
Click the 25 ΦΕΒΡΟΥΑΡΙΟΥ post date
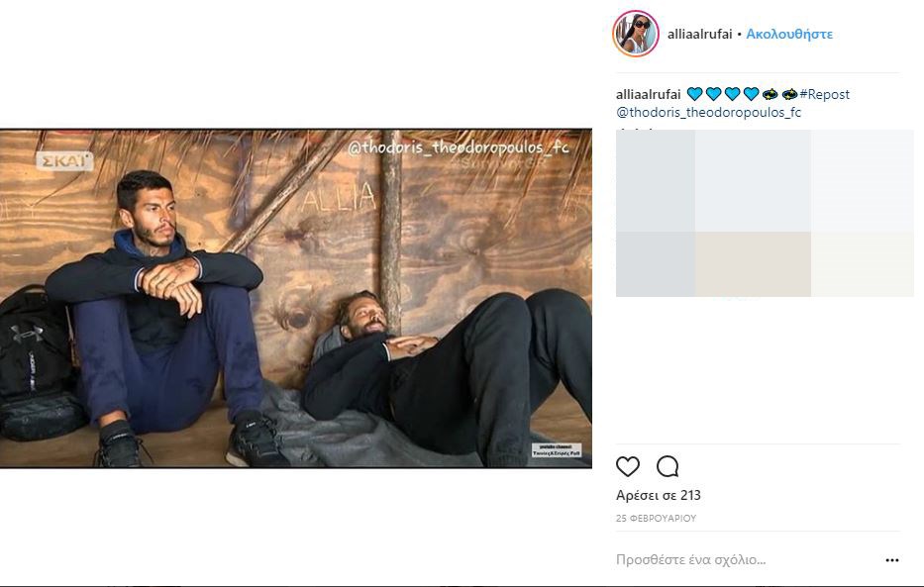coord(657,518)
